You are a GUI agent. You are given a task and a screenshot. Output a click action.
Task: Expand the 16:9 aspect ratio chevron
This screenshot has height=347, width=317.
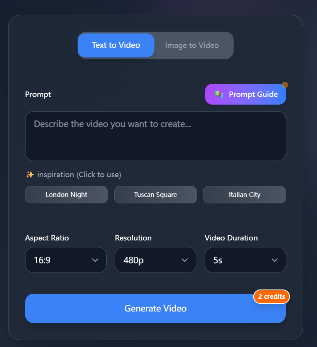95,260
